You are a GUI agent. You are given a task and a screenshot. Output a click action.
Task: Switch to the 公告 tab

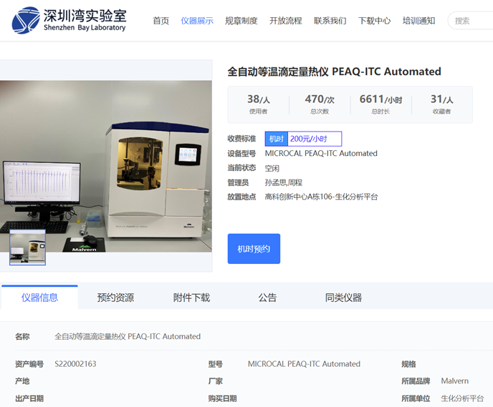point(267,297)
